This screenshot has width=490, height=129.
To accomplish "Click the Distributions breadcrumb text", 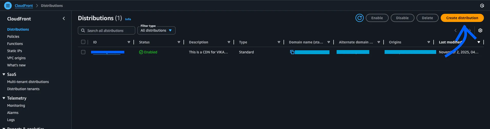I will click(52, 6).
